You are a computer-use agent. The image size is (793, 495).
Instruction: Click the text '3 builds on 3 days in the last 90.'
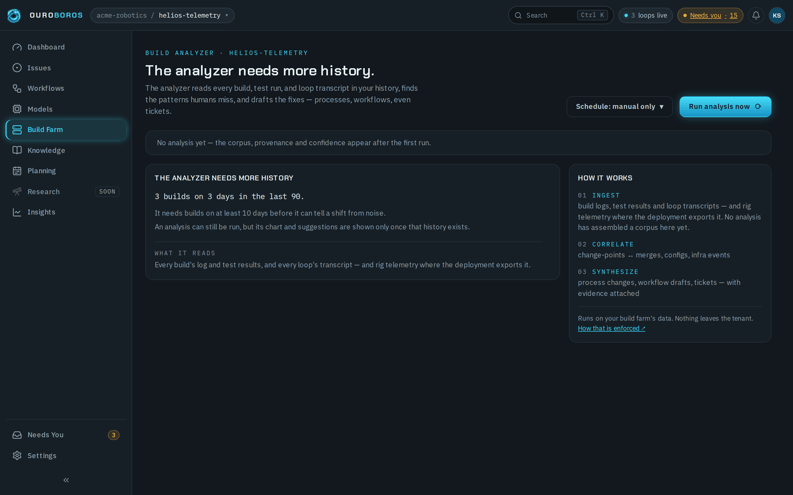click(229, 196)
